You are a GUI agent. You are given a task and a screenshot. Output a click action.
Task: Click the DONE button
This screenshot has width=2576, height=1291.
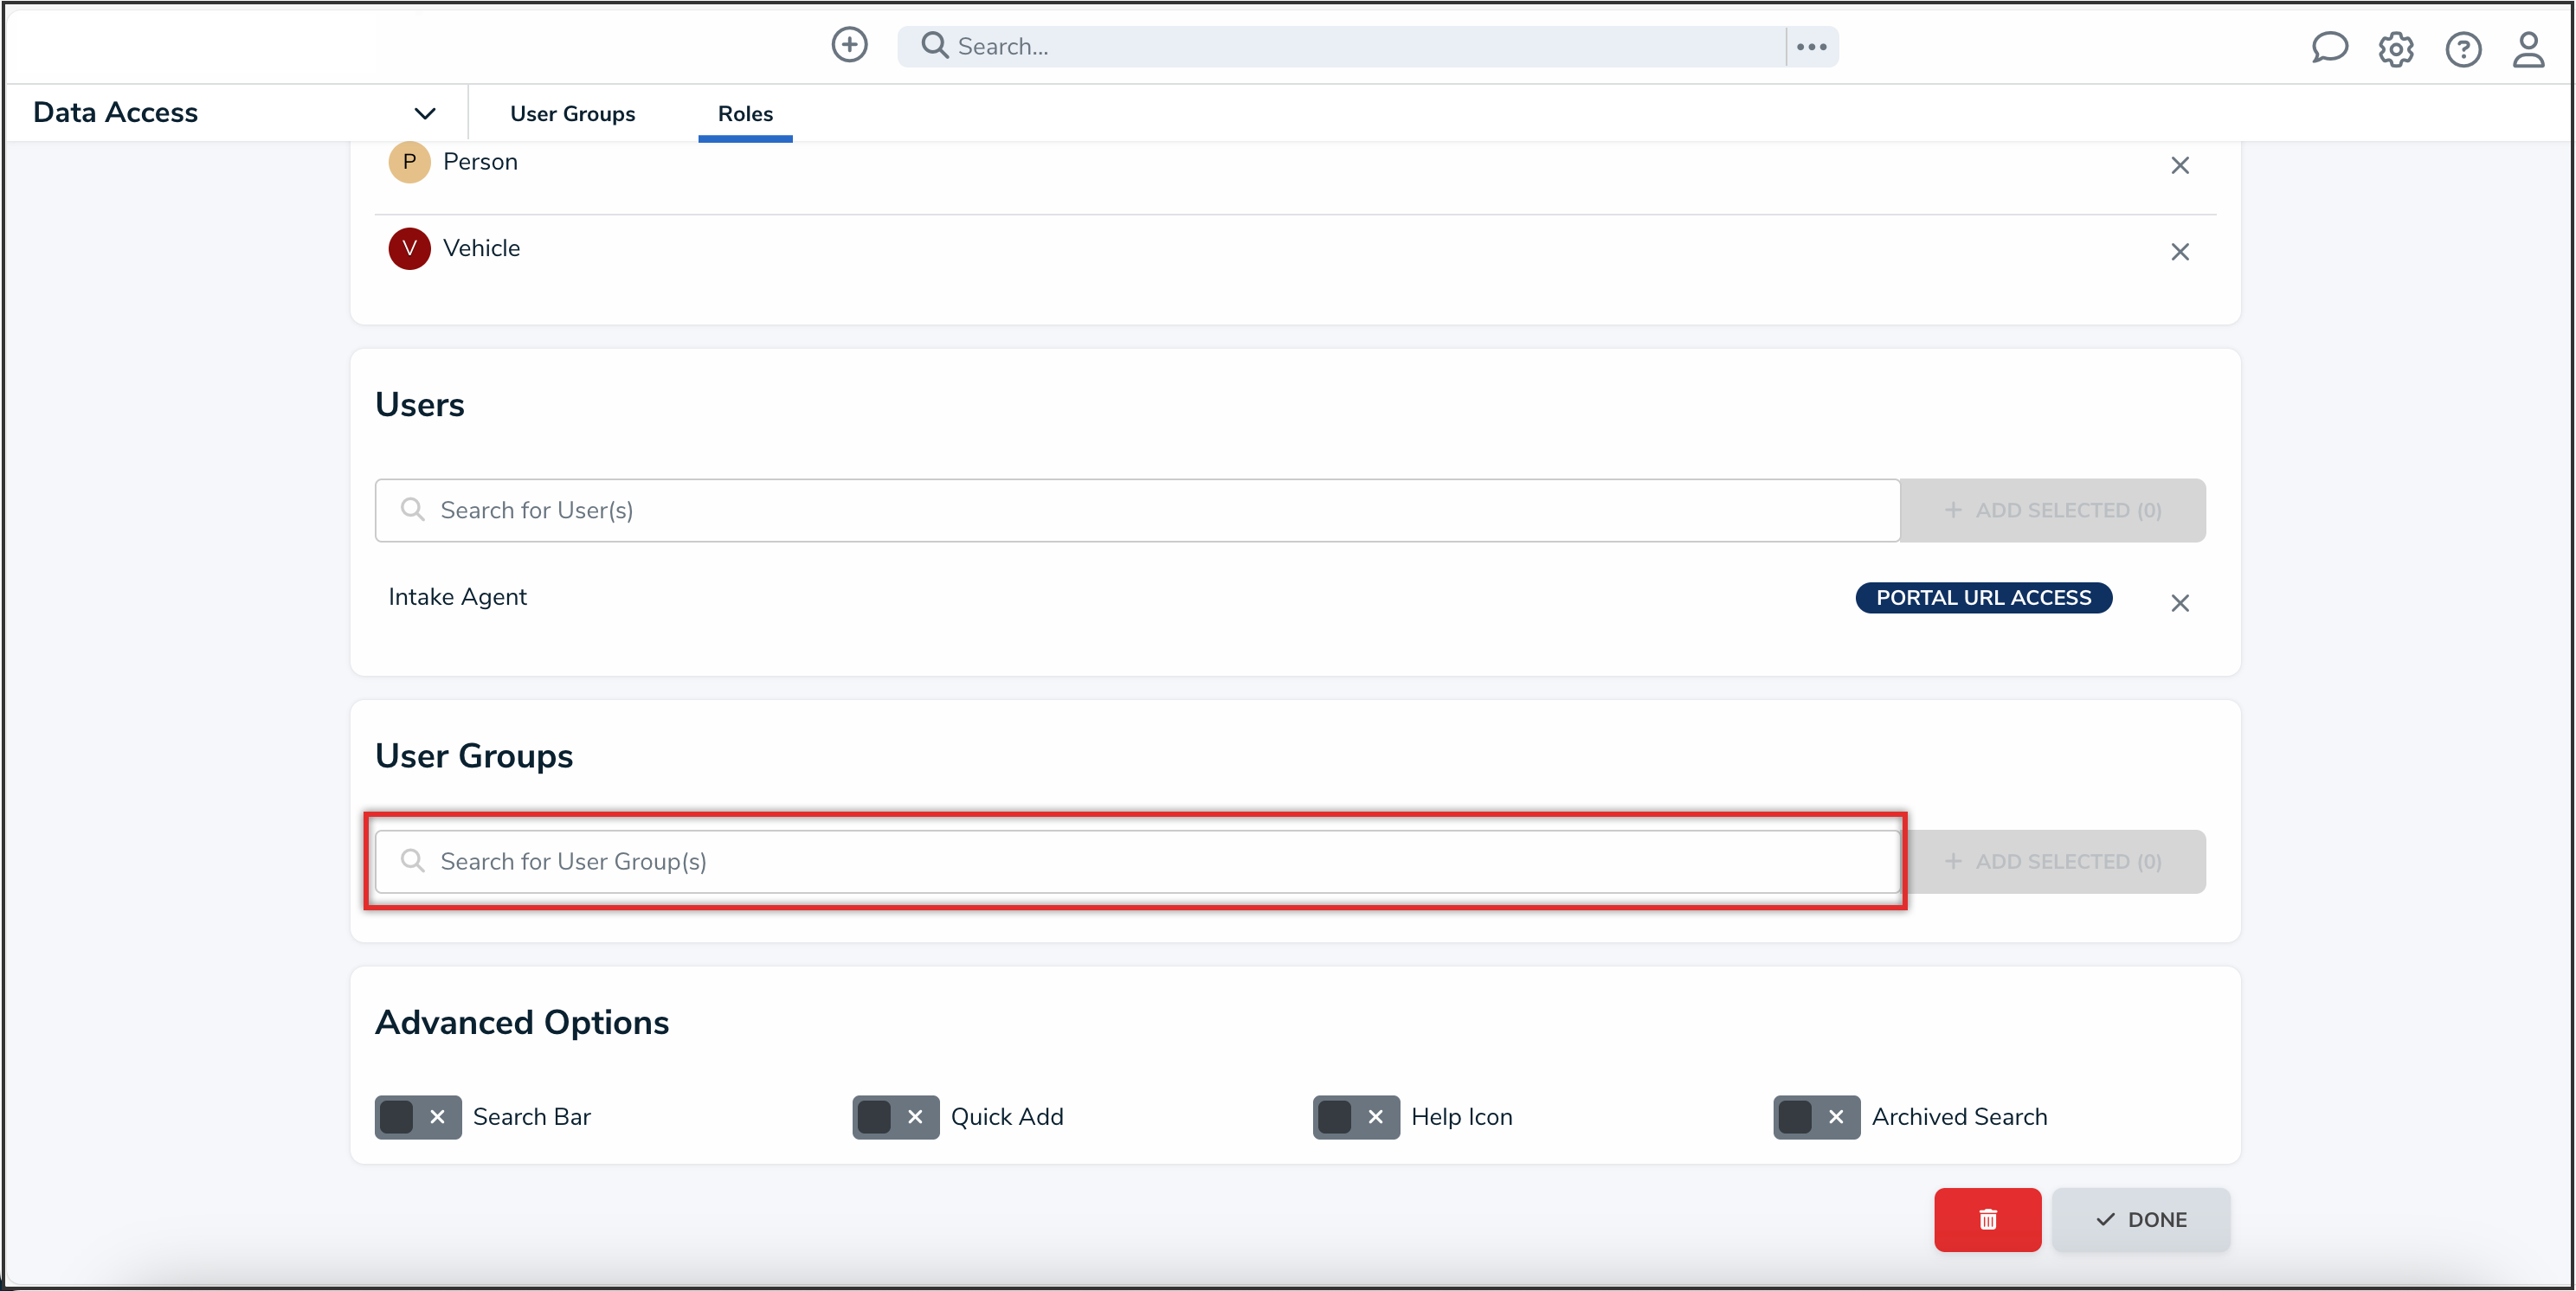[x=2141, y=1219]
